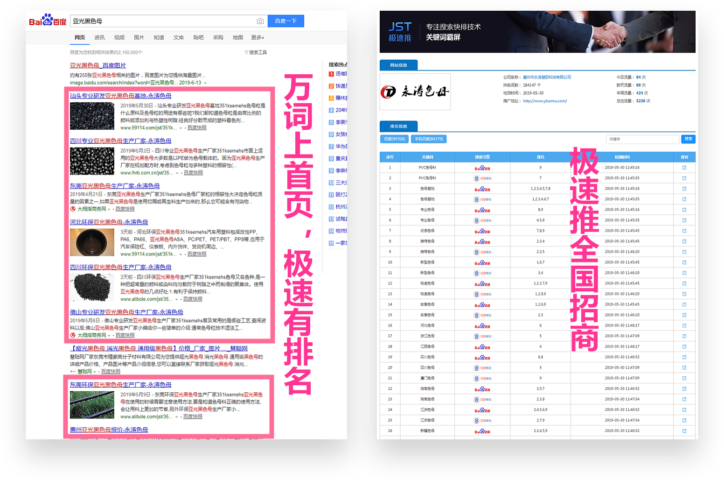
Task: Click the 关键词 column header
Action: coord(427,157)
